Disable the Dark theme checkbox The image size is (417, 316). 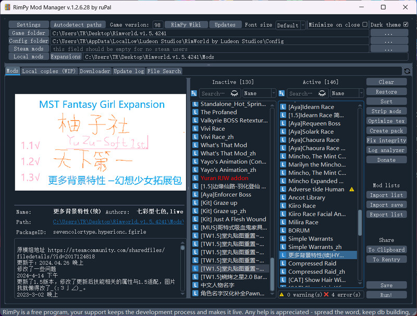(x=406, y=24)
